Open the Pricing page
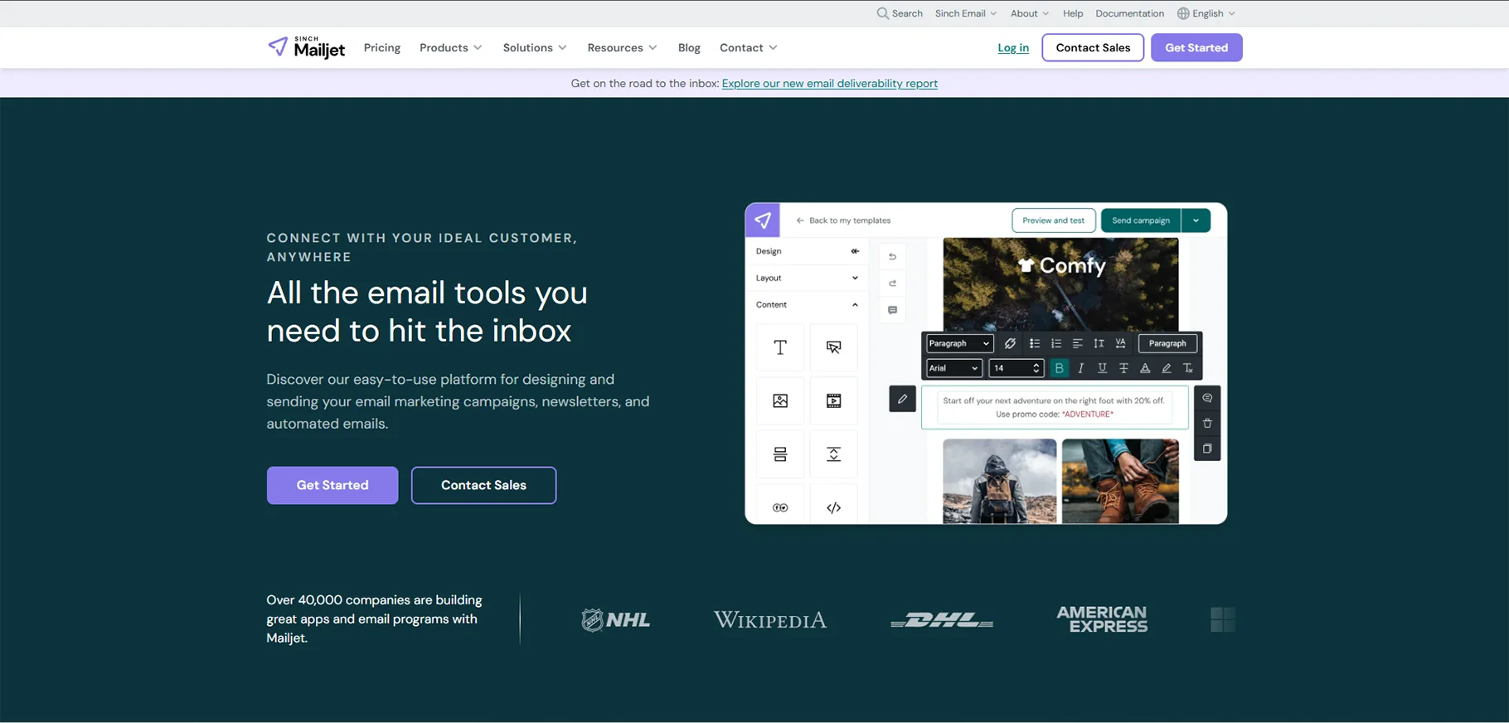This screenshot has width=1509, height=723. (x=382, y=47)
